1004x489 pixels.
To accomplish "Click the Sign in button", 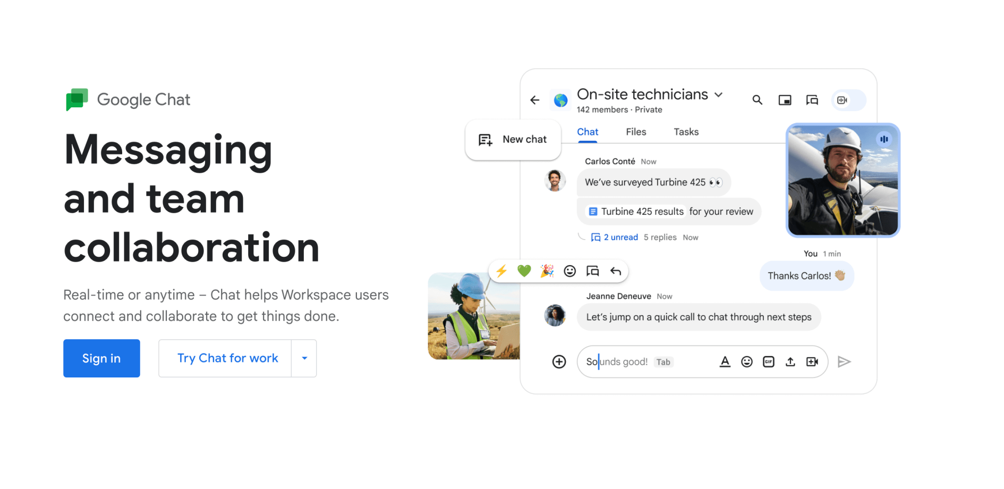I will [101, 358].
